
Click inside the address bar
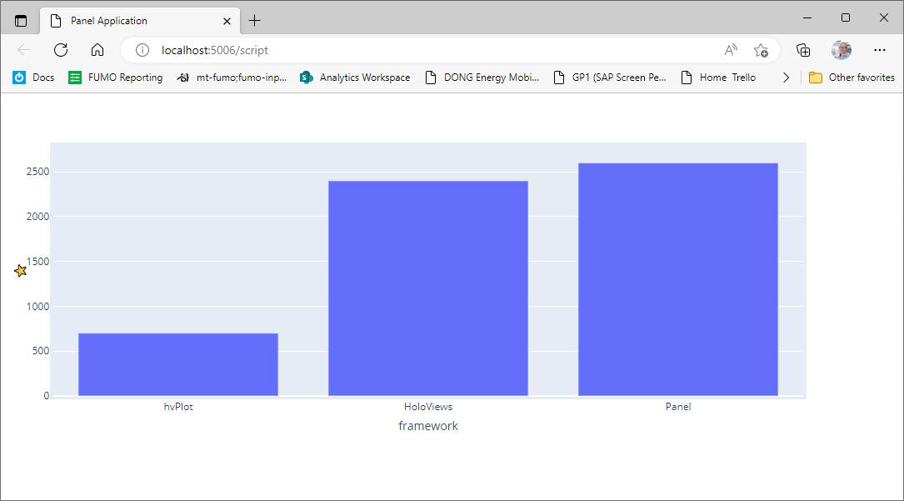click(x=333, y=50)
